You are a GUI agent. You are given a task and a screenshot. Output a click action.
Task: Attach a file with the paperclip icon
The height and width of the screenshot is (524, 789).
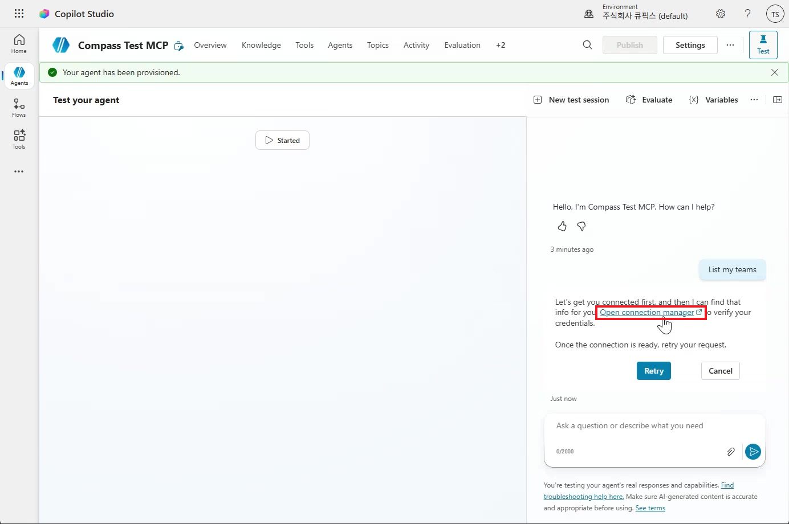[731, 452]
